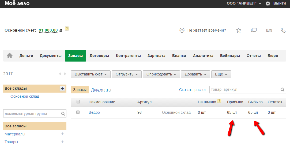Click the home icon in navigation bar

tap(10, 56)
